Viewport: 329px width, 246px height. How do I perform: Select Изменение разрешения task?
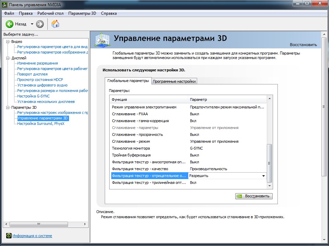point(37,63)
